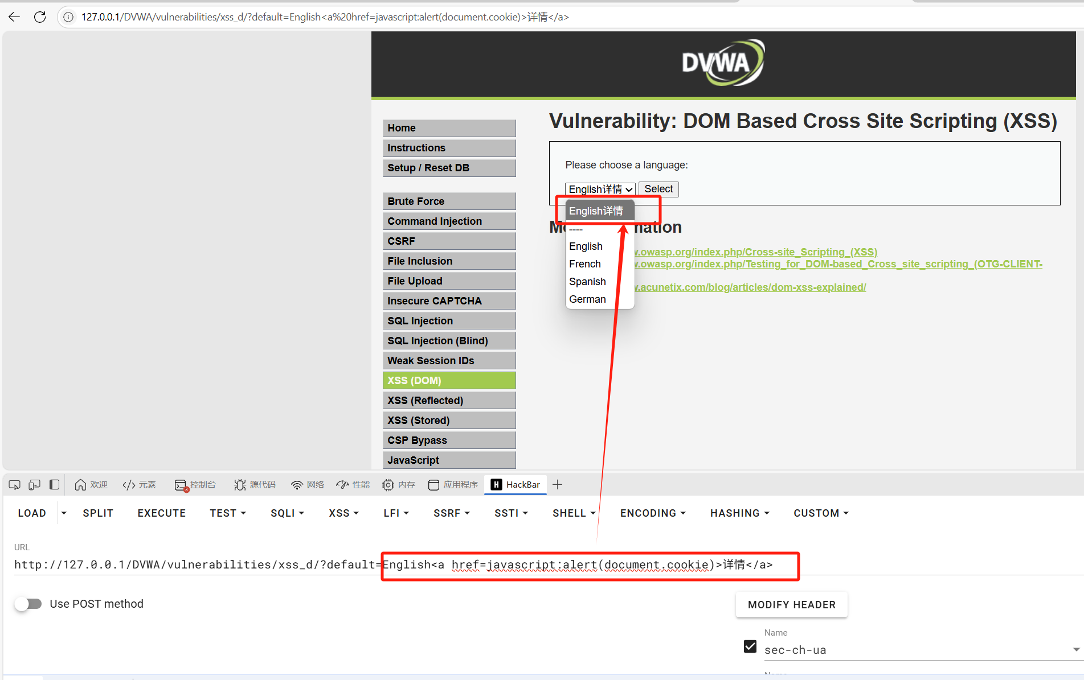Open the Memory (内存) tab
This screenshot has height=680, width=1084.
click(x=399, y=485)
